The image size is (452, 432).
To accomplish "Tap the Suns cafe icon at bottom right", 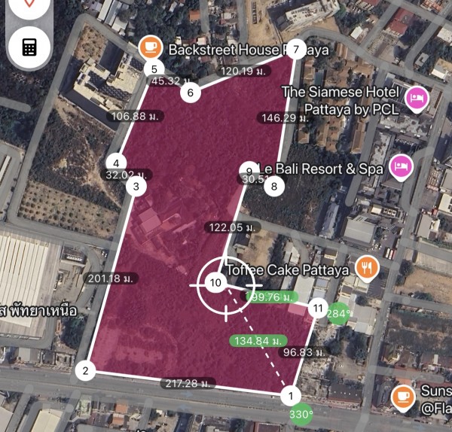I will (x=403, y=398).
